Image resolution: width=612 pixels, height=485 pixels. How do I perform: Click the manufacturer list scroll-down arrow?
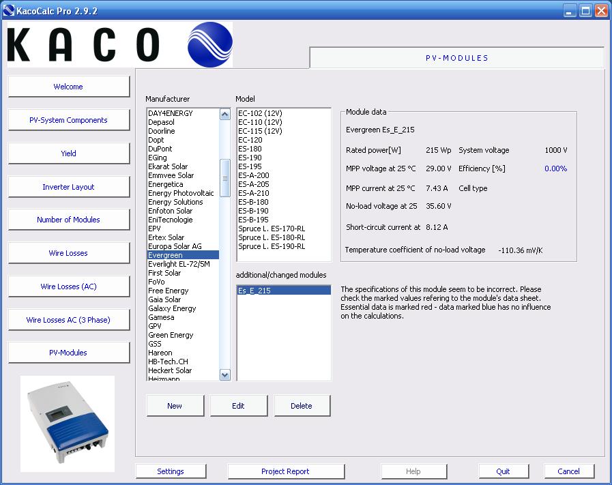click(x=225, y=375)
